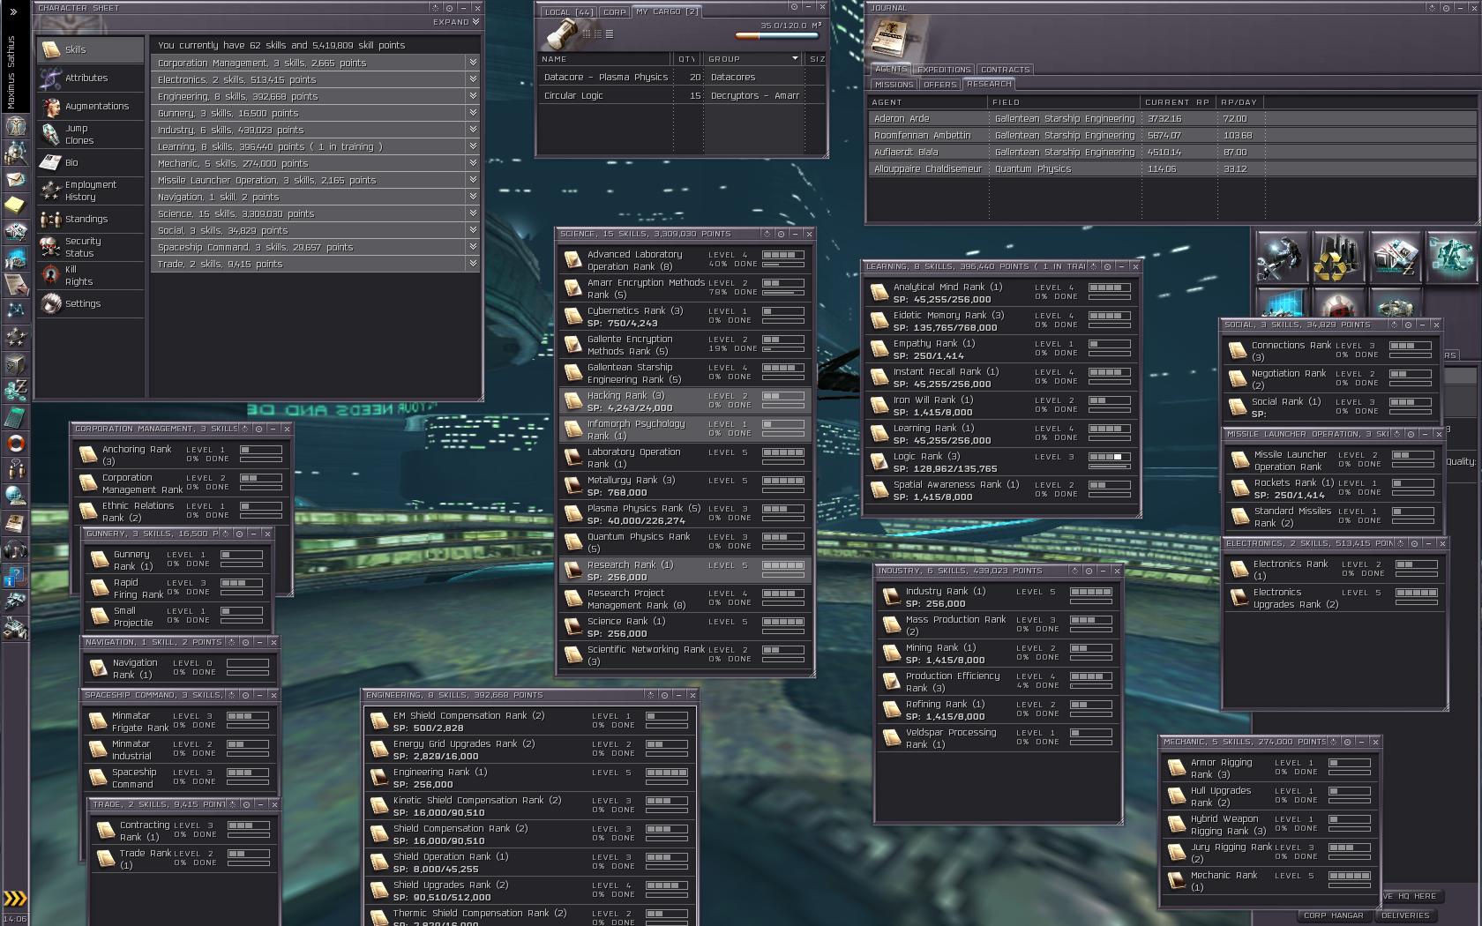Toggle pin on the Character Sheet window
The width and height of the screenshot is (1482, 926).
point(450,8)
